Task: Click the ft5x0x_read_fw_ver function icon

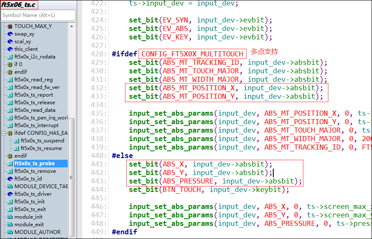Action: tap(10, 87)
